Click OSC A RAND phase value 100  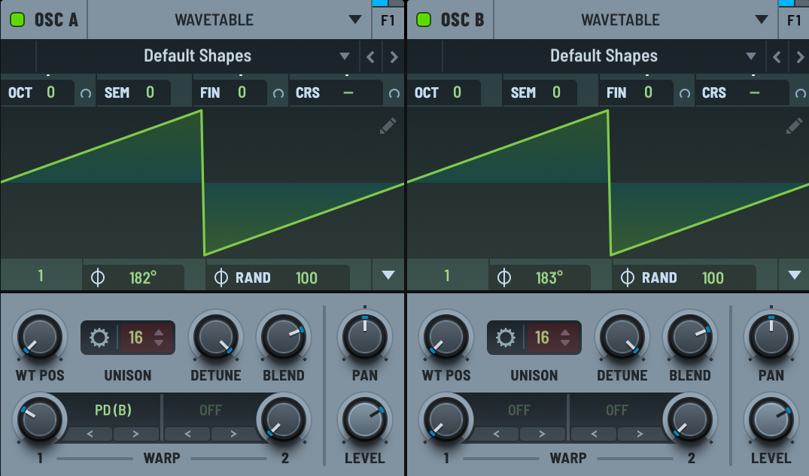306,278
